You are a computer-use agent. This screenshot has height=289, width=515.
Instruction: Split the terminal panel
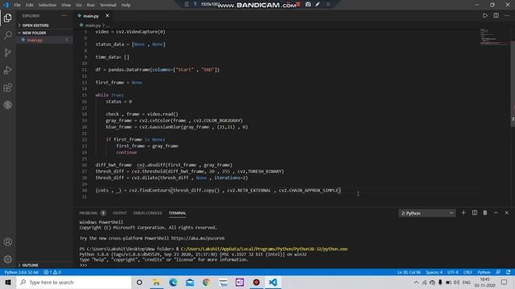(475, 213)
